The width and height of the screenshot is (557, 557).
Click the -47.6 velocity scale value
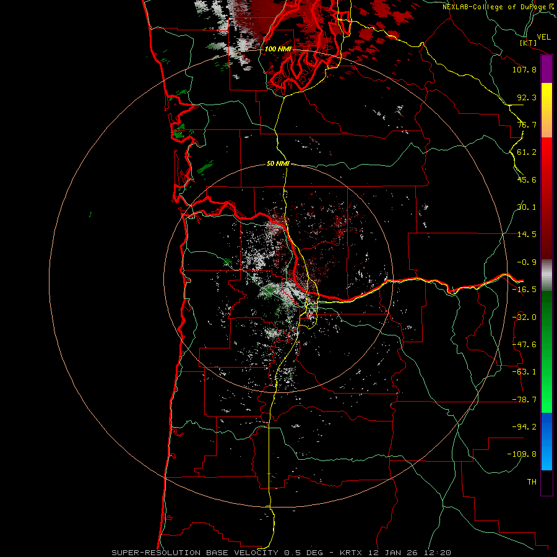[x=524, y=345]
